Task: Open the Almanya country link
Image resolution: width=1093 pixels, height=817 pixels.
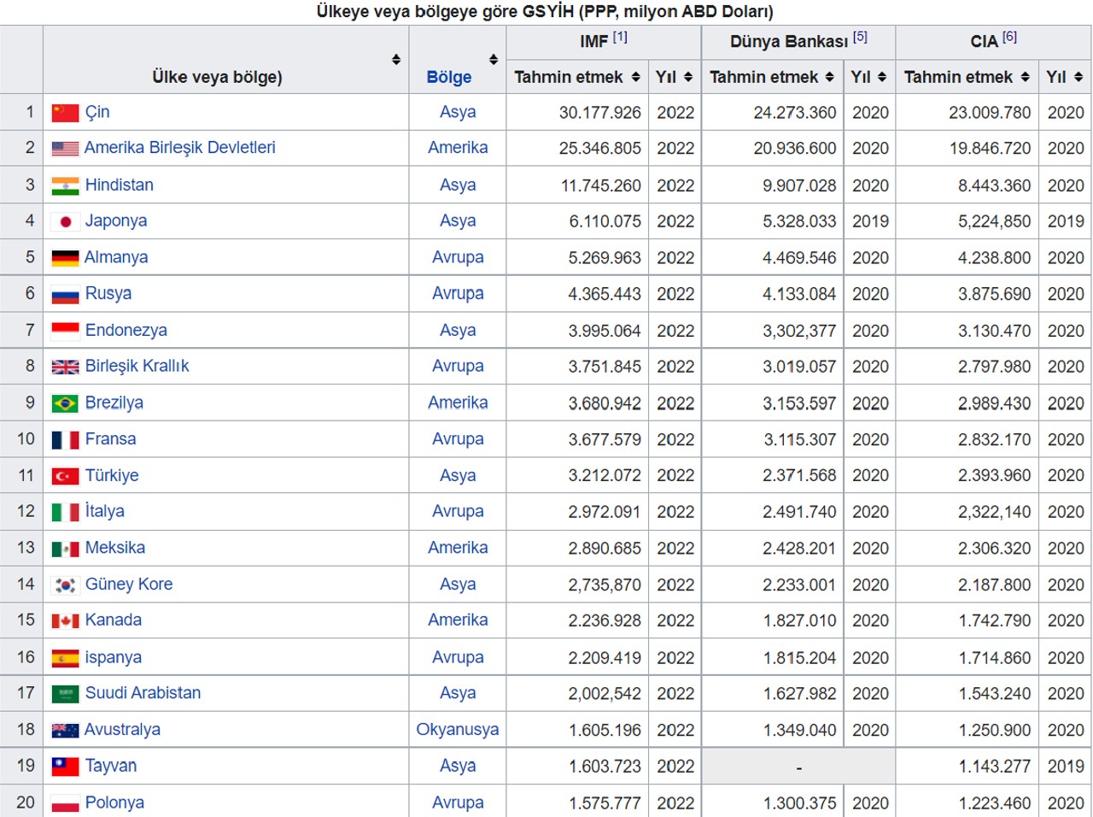Action: tap(115, 257)
